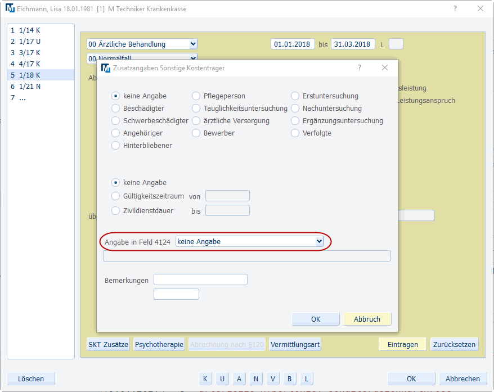Open SKT Zusätze
Viewport: 494px width, 392px height.
click(x=108, y=344)
